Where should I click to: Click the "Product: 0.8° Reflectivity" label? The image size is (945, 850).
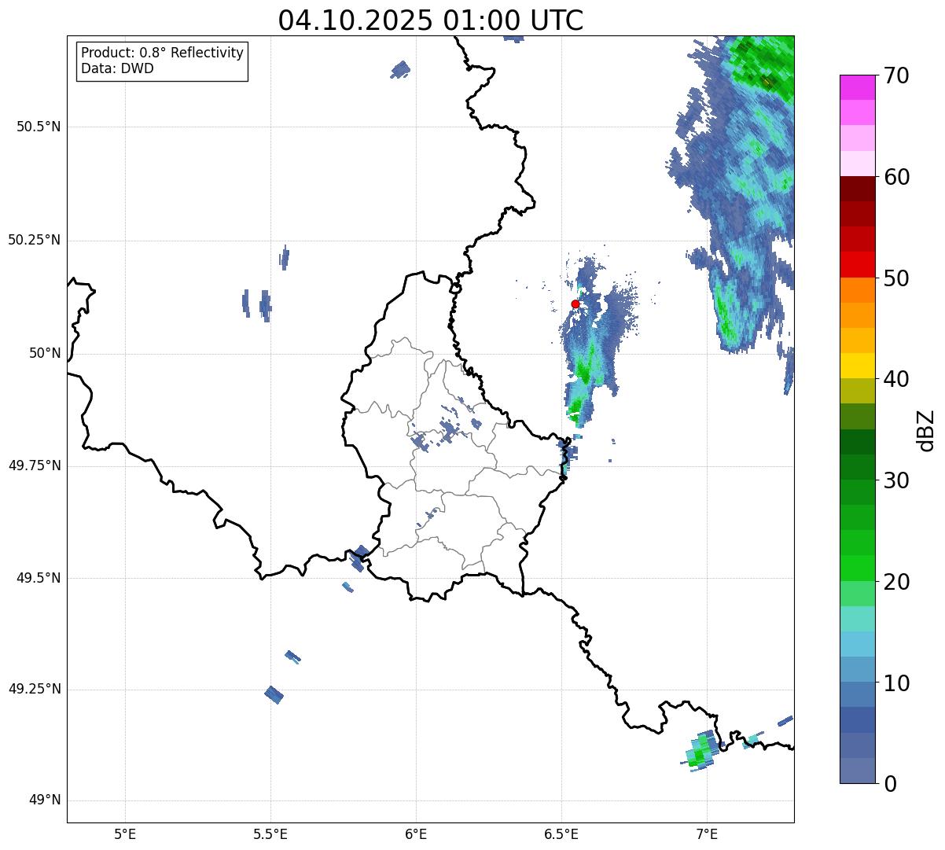click(163, 53)
